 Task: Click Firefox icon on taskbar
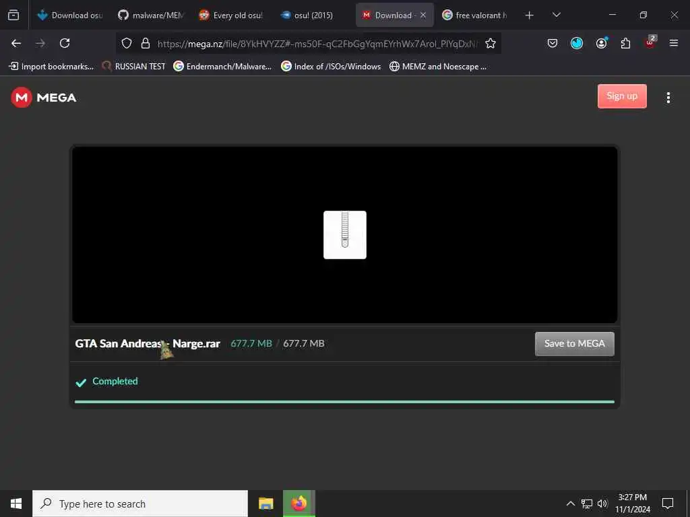[299, 504]
